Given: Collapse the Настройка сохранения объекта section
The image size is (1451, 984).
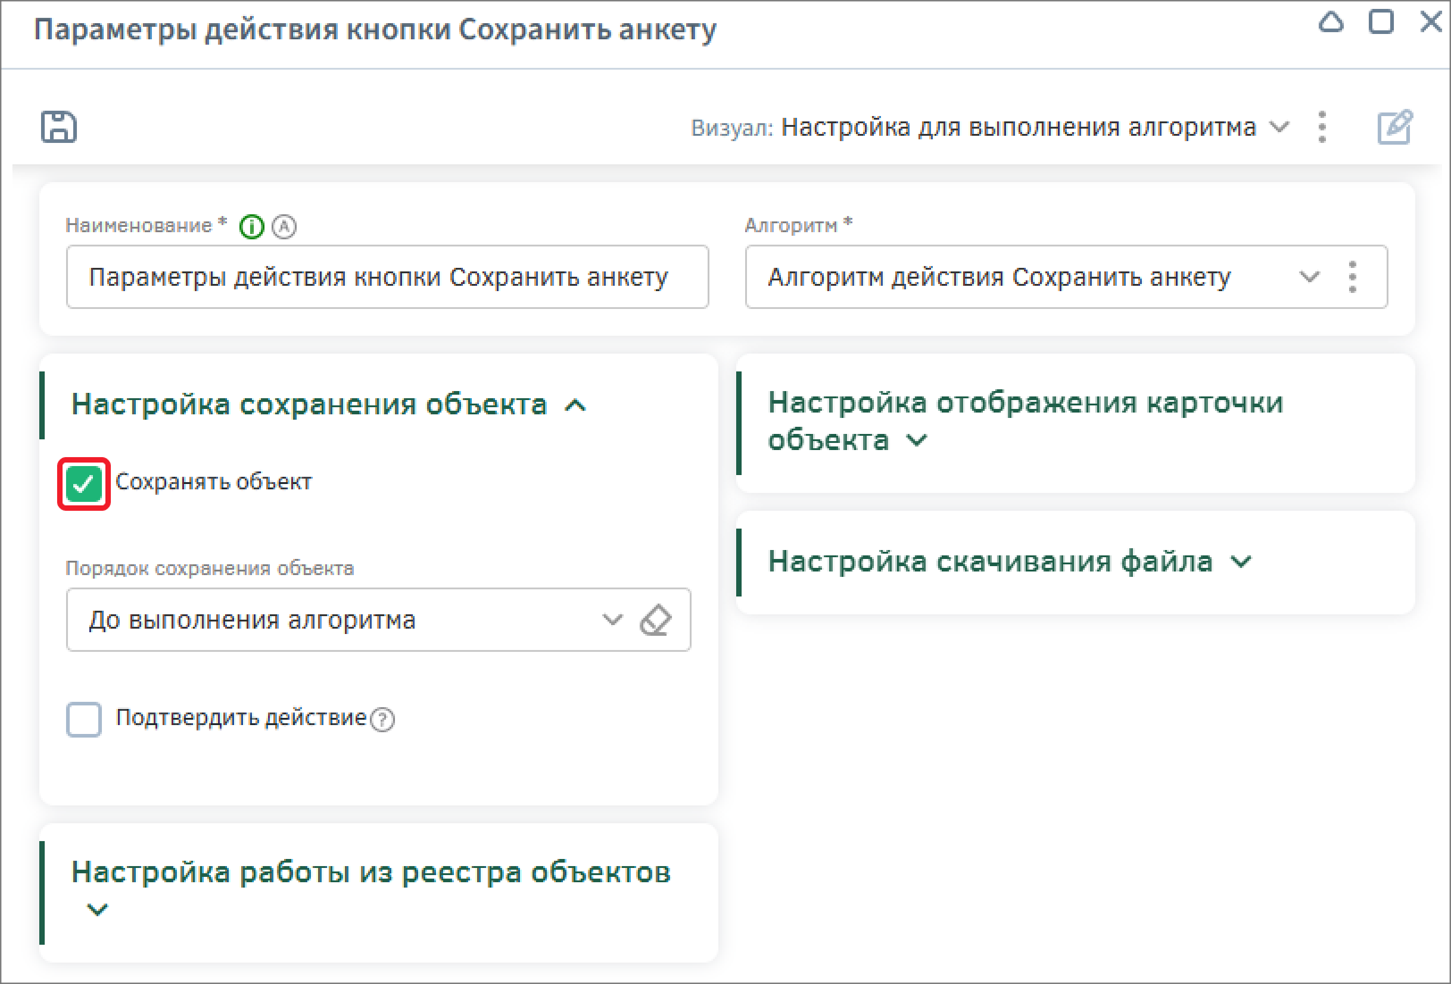Looking at the screenshot, I should [575, 405].
